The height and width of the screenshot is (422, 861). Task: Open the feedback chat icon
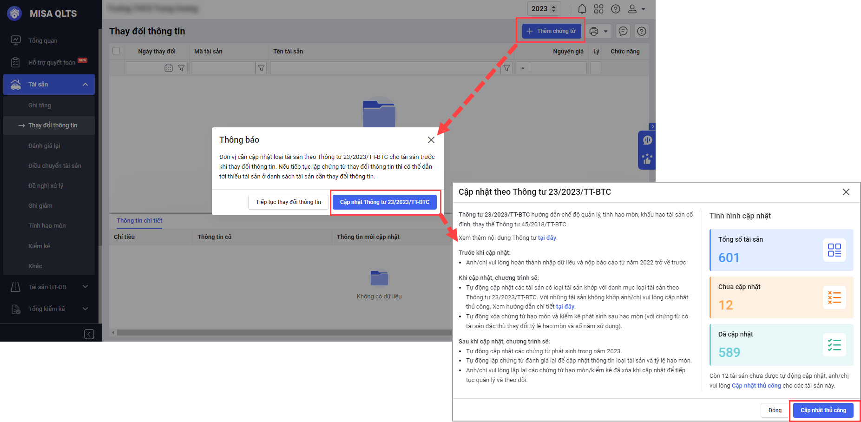coord(623,31)
